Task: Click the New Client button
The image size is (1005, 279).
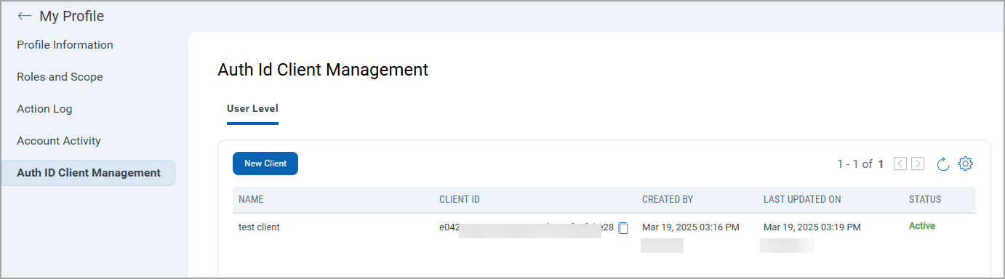Action: (x=265, y=163)
